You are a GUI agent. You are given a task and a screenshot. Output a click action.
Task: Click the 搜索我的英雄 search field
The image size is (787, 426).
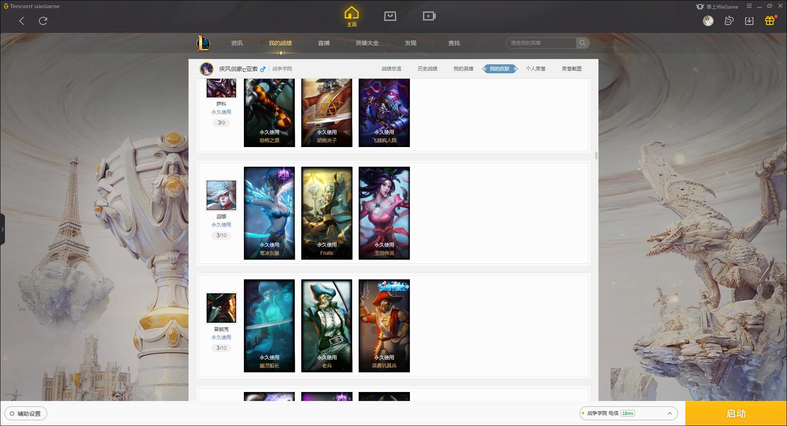(541, 43)
